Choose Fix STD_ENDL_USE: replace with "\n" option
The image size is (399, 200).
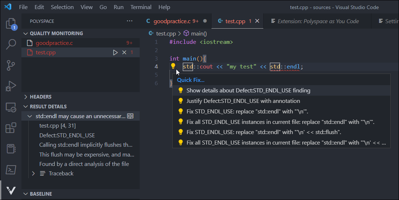tap(281, 111)
